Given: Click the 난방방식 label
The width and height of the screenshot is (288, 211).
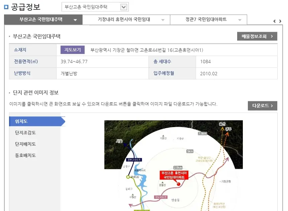Looking at the screenshot, I should [x=22, y=73].
